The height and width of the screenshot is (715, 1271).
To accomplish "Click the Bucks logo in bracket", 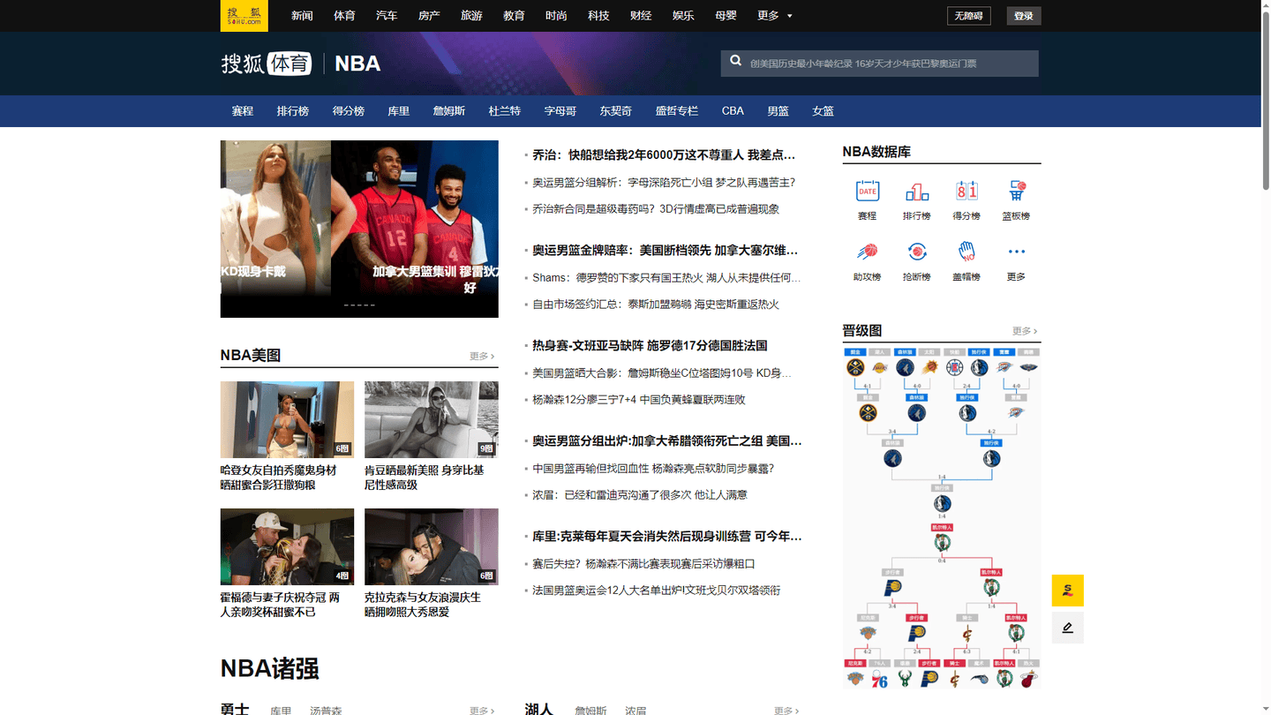I will click(x=904, y=679).
